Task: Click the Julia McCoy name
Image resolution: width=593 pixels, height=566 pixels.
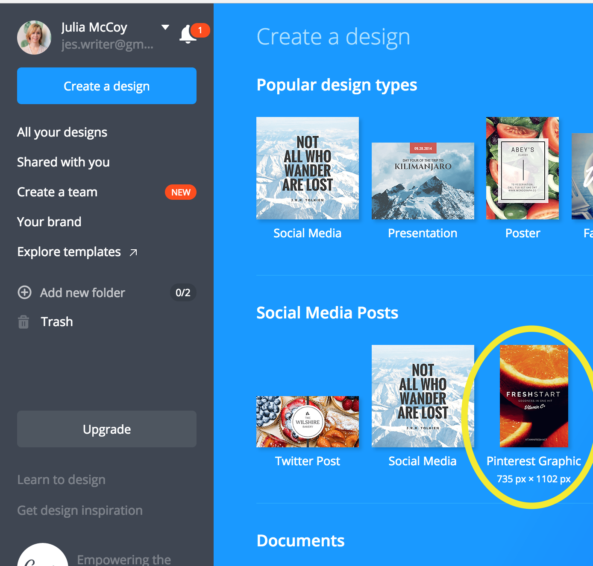Action: click(x=94, y=27)
